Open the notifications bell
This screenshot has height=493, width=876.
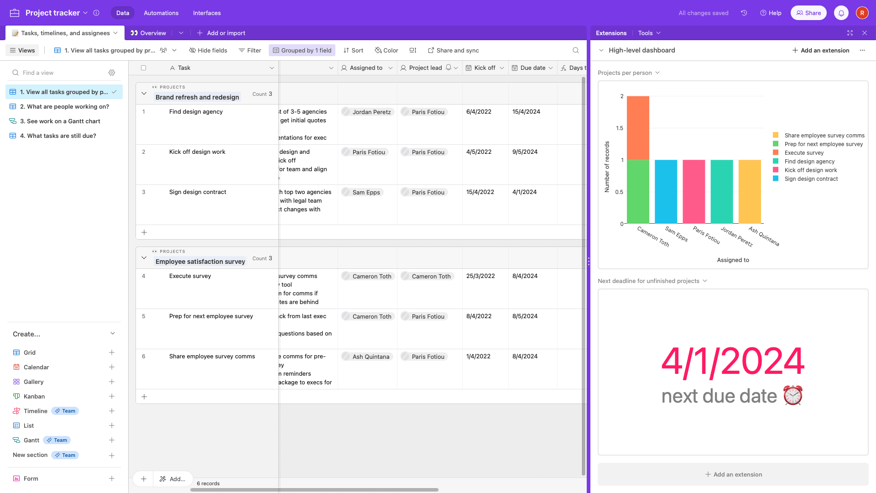tap(841, 13)
